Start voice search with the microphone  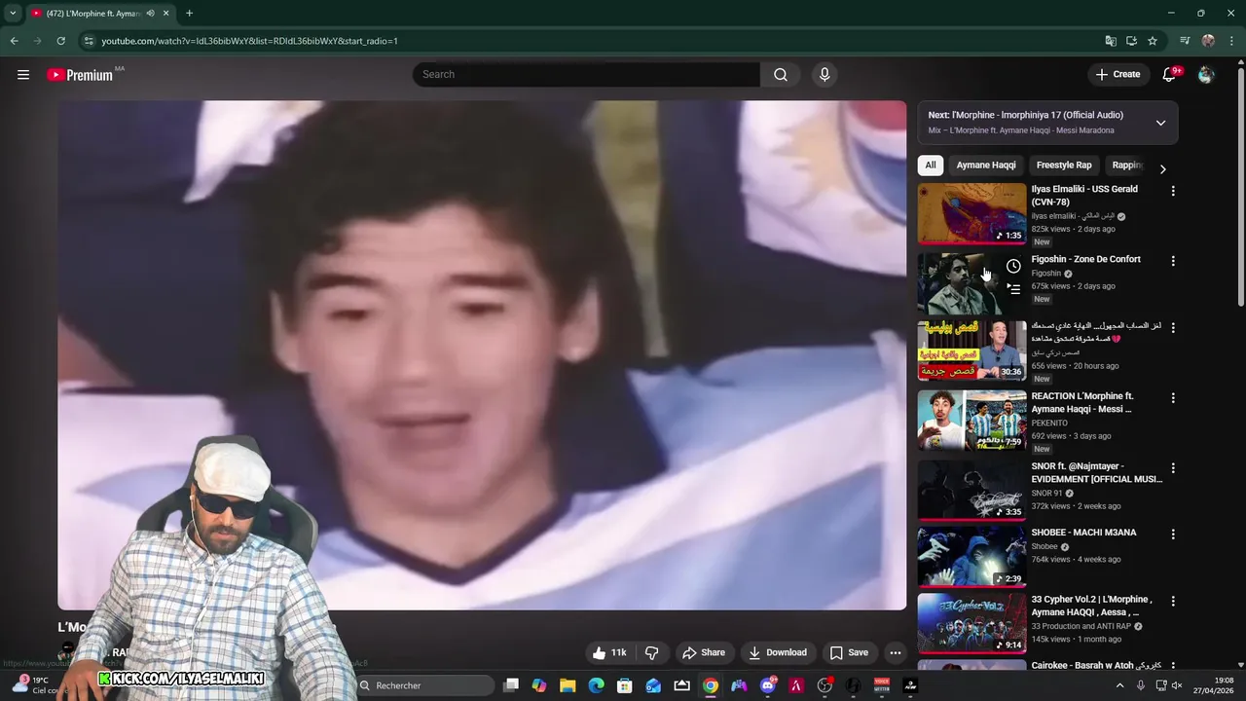[825, 74]
